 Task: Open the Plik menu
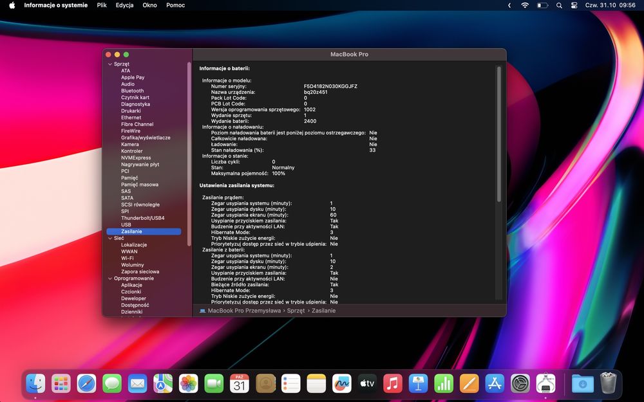coord(102,5)
